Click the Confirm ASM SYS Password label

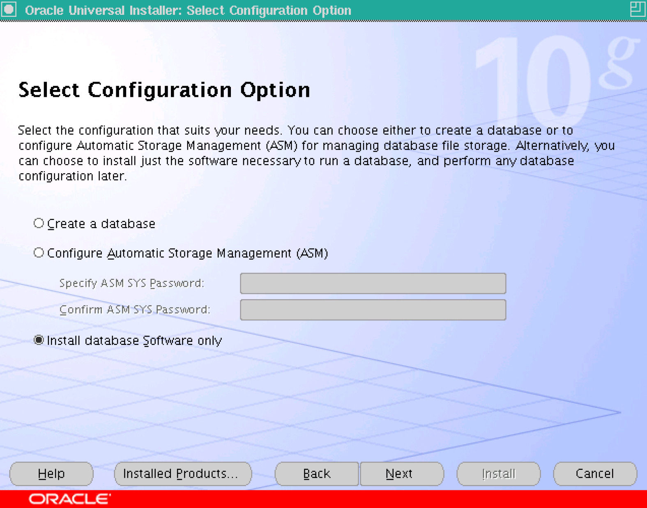click(135, 309)
